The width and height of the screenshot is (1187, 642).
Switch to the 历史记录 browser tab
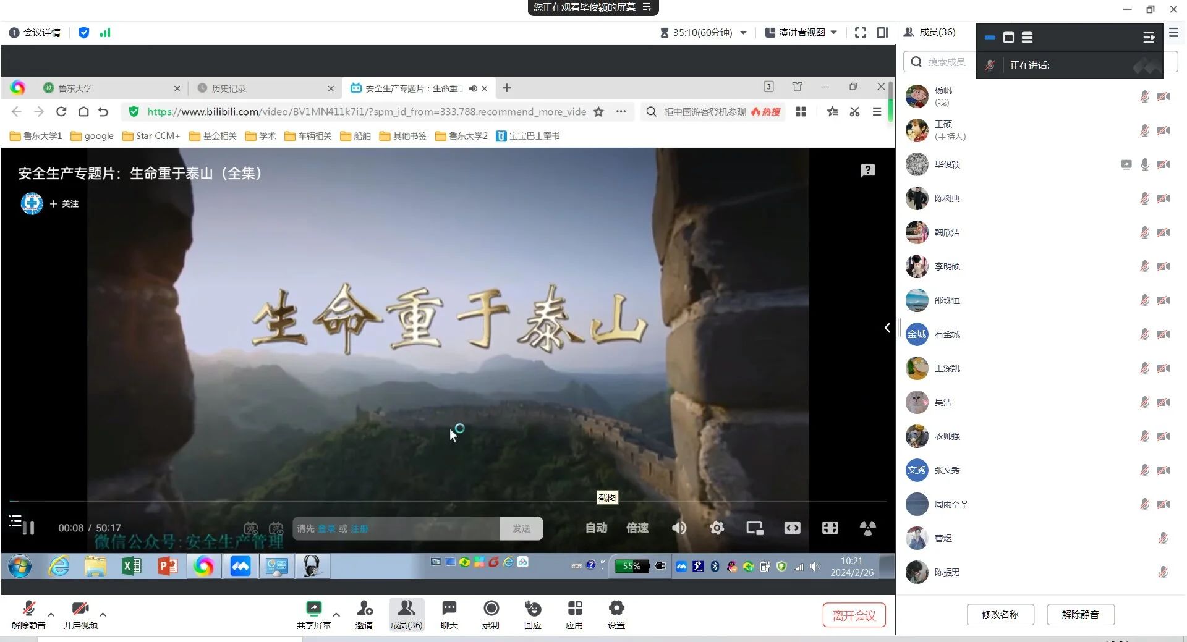[266, 88]
